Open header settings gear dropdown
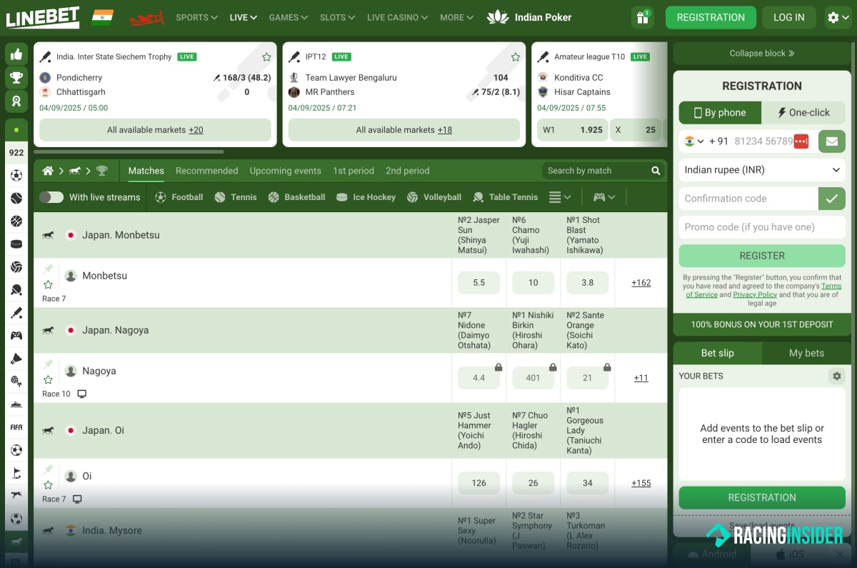The image size is (857, 568). tap(837, 17)
